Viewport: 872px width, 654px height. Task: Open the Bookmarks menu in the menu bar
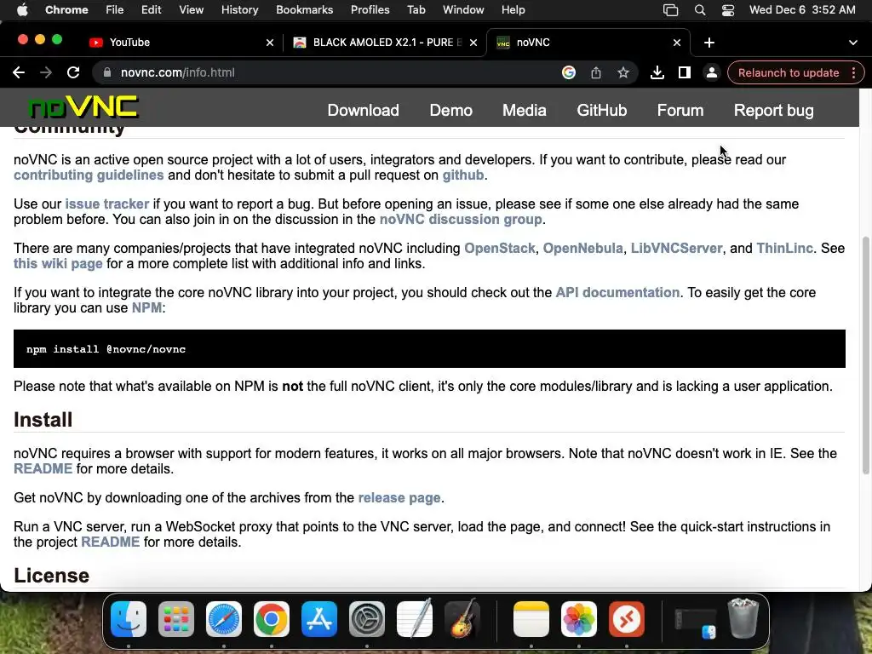click(304, 10)
